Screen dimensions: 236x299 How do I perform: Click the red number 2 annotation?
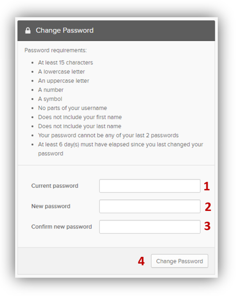tap(208, 207)
